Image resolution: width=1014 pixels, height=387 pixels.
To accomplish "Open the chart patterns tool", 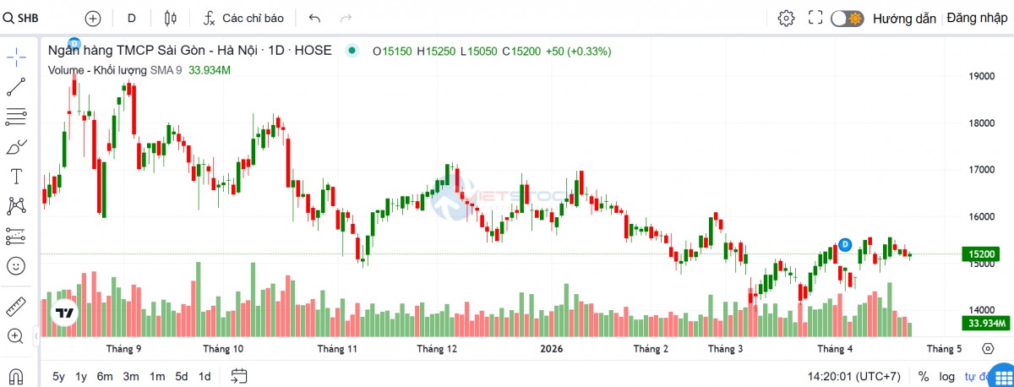I will 16,205.
